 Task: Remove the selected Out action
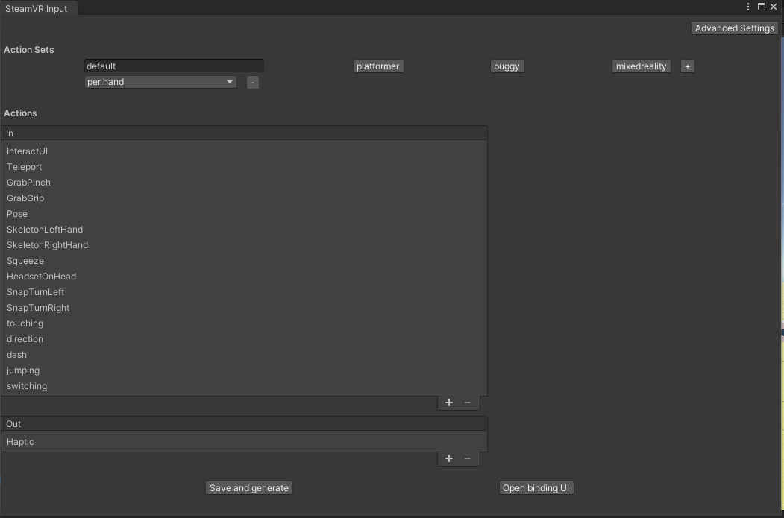click(x=468, y=458)
